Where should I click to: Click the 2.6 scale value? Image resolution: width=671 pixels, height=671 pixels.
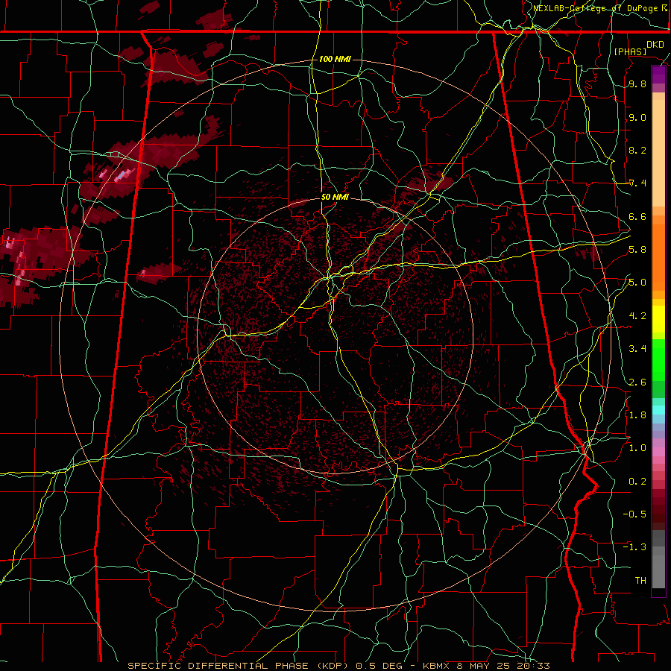pos(637,382)
